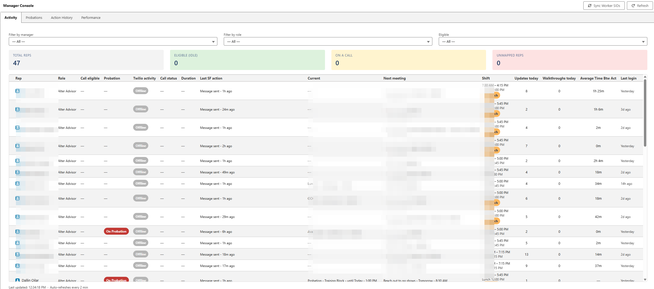Click the Walkthroughs today column header
The width and height of the screenshot is (654, 289).
559,78
